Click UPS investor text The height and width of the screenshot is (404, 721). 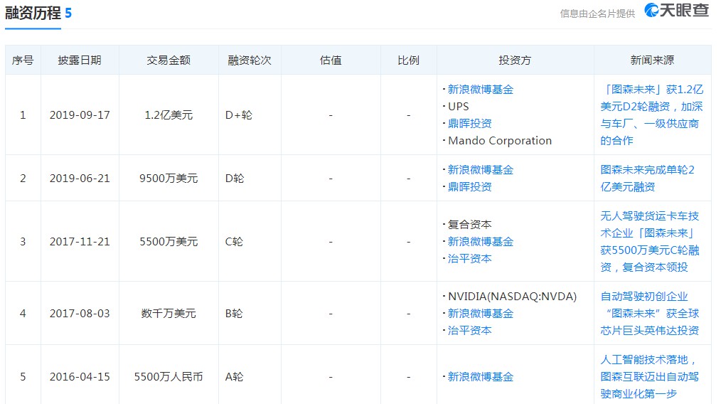(x=459, y=106)
